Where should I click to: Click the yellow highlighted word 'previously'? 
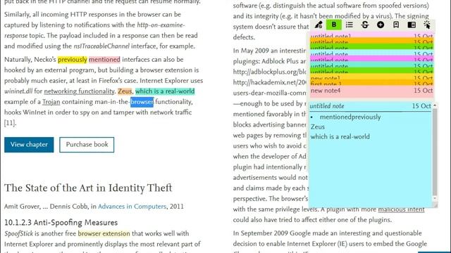73,60
